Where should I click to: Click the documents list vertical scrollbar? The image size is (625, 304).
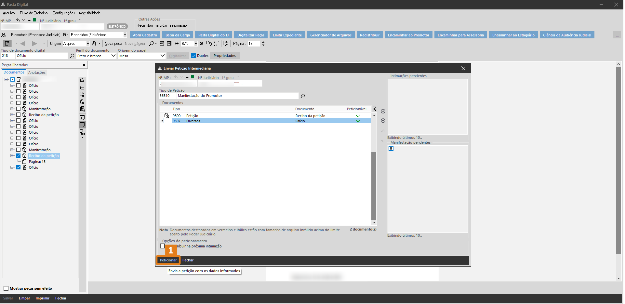(x=374, y=185)
